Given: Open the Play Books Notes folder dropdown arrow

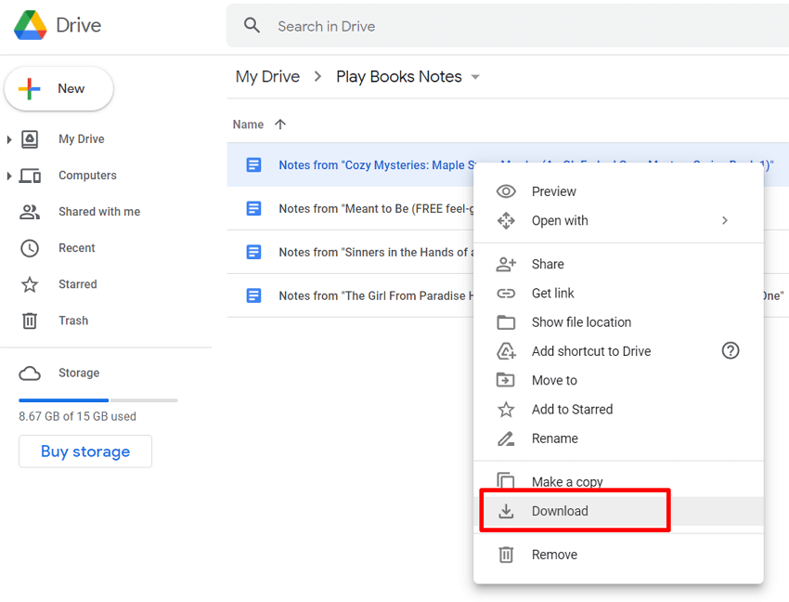Looking at the screenshot, I should pyautogui.click(x=475, y=77).
